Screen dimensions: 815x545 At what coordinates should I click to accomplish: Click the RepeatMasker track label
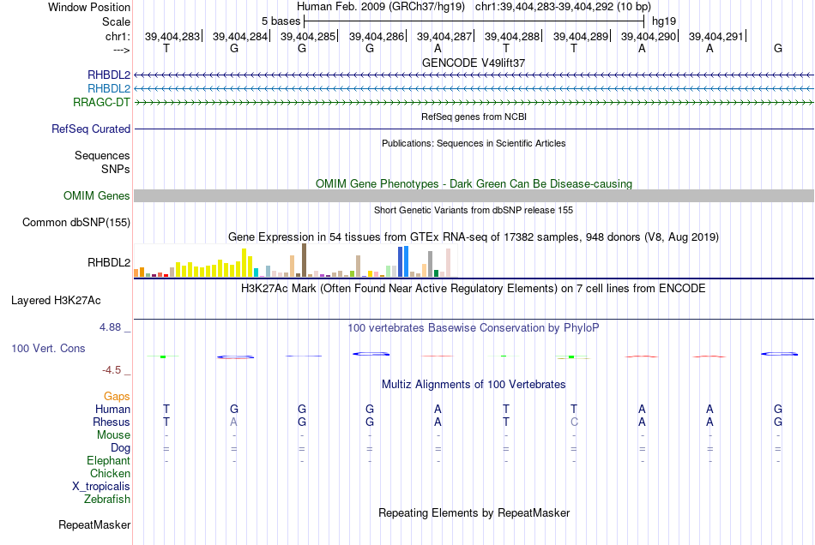tap(94, 525)
